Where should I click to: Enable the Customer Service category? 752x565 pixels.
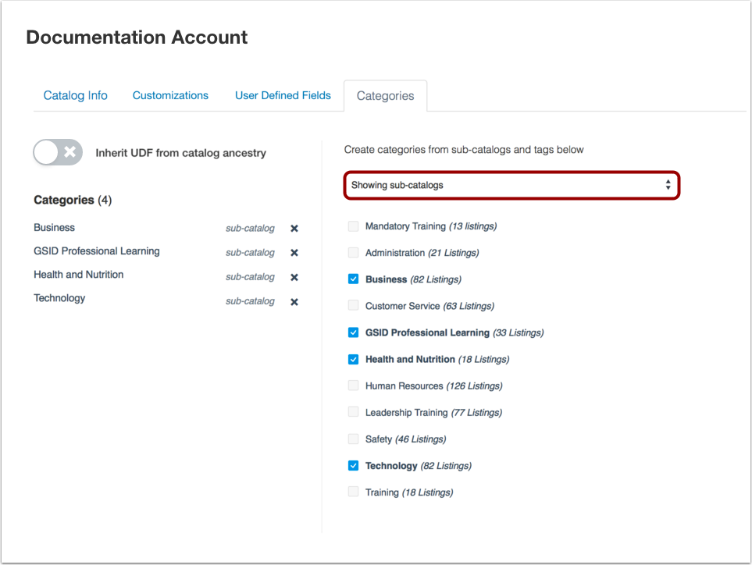coord(353,305)
